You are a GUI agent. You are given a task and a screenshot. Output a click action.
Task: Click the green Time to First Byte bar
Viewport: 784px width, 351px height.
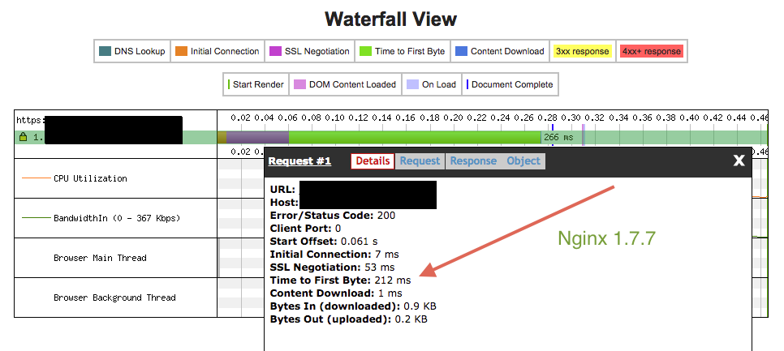coord(414,137)
